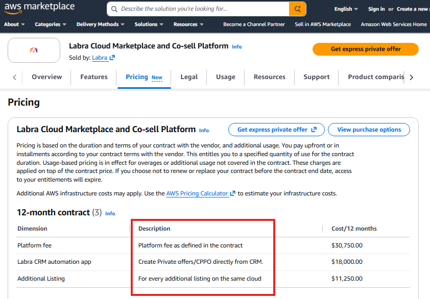The image size is (430, 299).
Task: Click the Sign in link
Action: pos(376,9)
